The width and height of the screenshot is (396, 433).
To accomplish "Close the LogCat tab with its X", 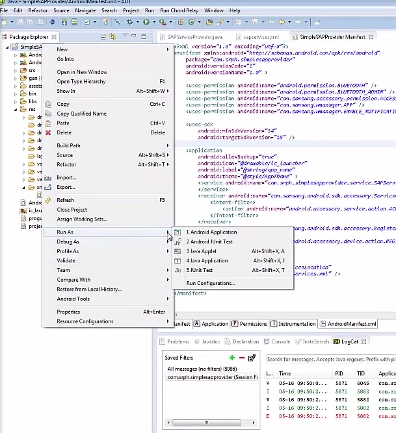I will [364, 342].
